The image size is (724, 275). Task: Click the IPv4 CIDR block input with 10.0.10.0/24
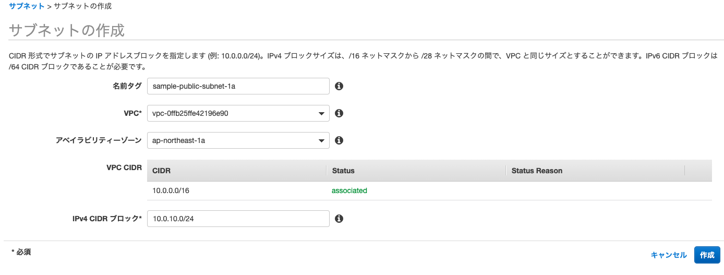click(x=238, y=219)
